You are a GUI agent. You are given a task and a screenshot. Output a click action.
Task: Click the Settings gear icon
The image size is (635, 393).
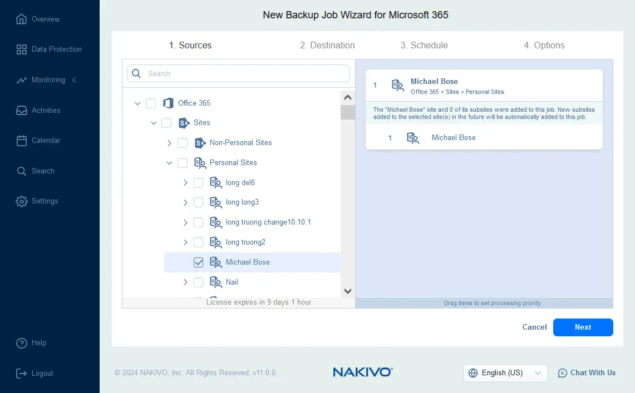[22, 201]
